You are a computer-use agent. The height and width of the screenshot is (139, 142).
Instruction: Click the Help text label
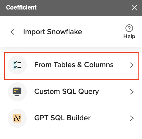129,37
